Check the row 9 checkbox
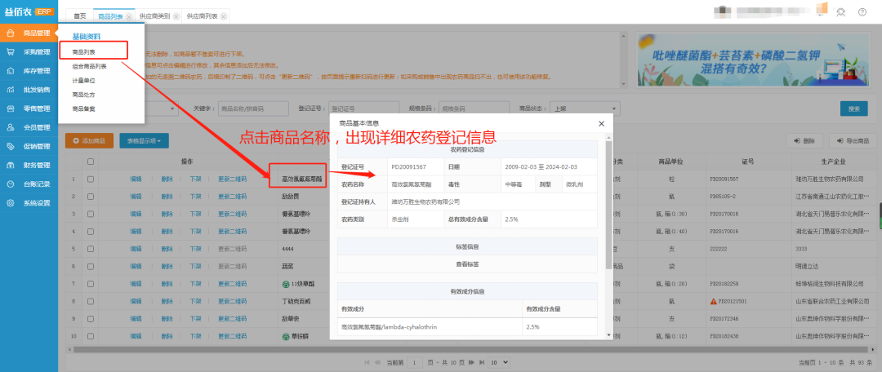Screen dimensions: 882x372 click(x=91, y=319)
